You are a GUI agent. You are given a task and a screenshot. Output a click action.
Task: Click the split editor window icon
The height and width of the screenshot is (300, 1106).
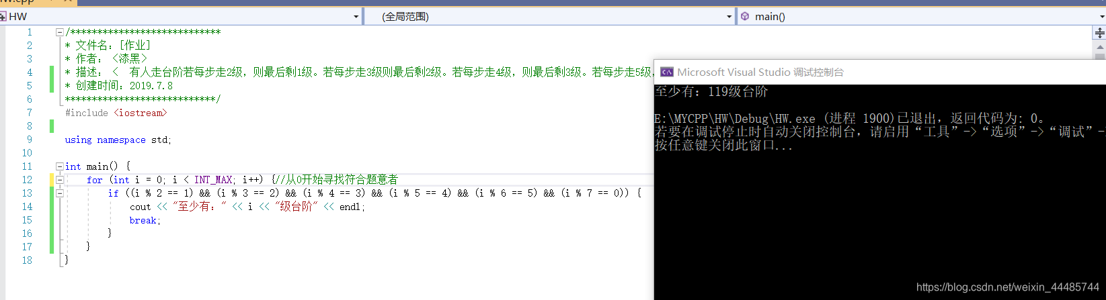[1100, 33]
